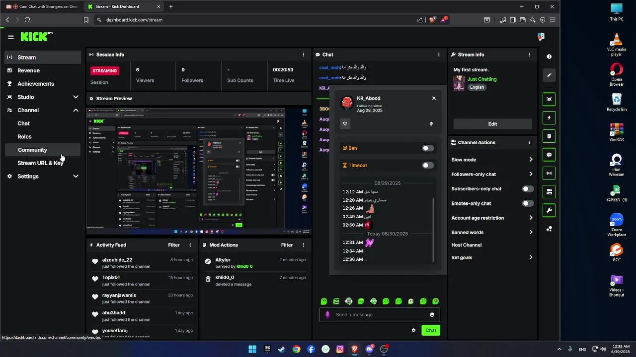This screenshot has height=357, width=636.
Task: Click username khlid0_0 in ban entry
Action: [244, 266]
